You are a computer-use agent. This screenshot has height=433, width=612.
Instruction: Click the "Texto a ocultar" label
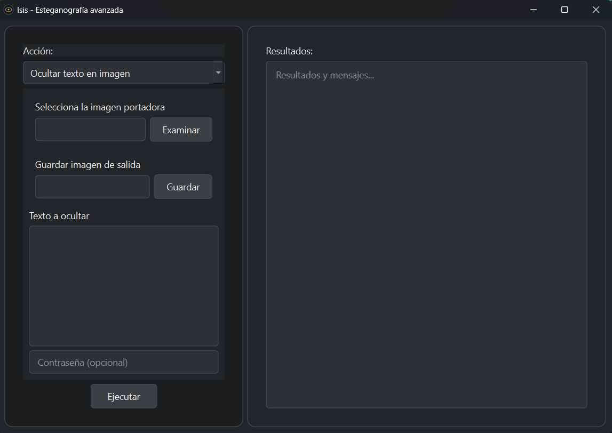(59, 216)
